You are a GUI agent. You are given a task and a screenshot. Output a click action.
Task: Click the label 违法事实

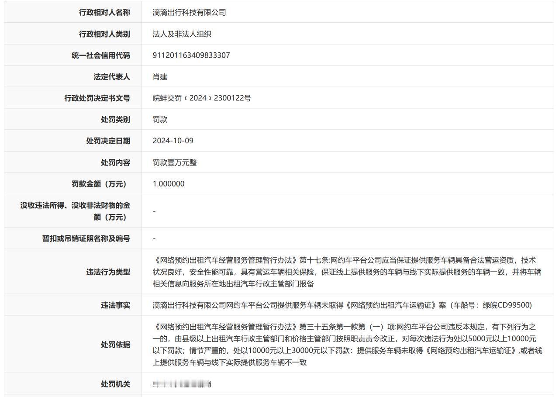[x=115, y=305]
